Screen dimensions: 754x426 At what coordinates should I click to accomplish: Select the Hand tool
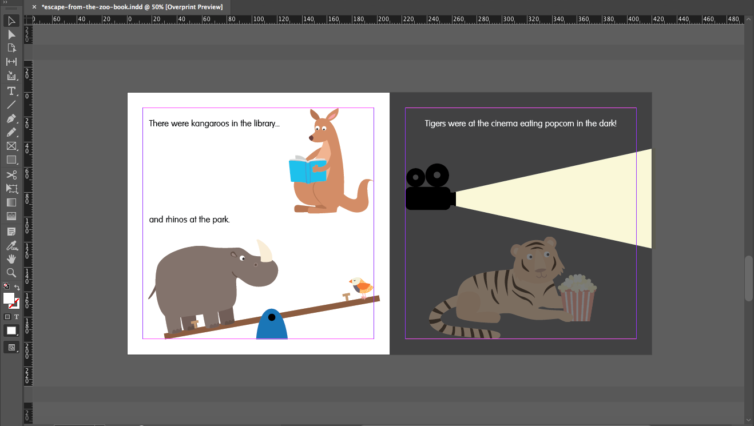tap(11, 258)
